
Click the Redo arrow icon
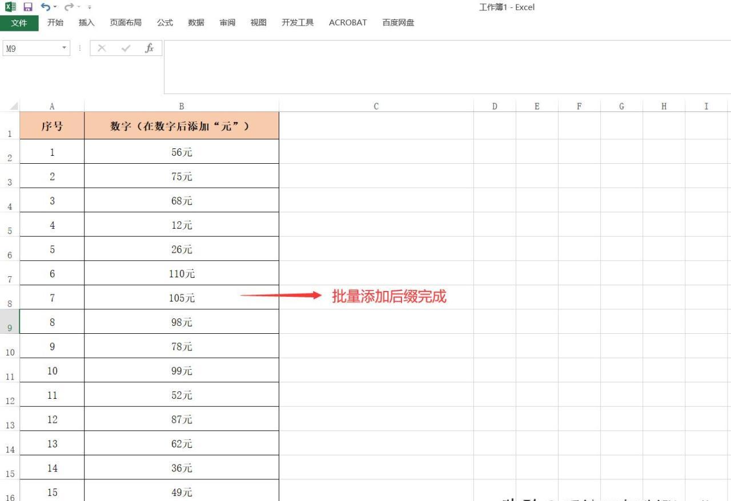tap(70, 7)
